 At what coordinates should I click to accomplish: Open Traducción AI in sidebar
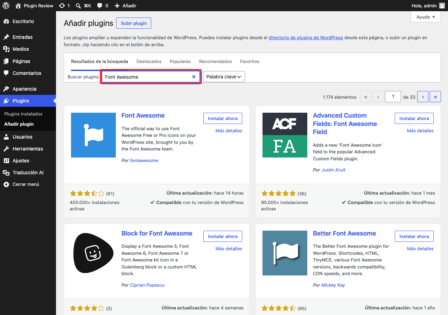click(x=28, y=173)
